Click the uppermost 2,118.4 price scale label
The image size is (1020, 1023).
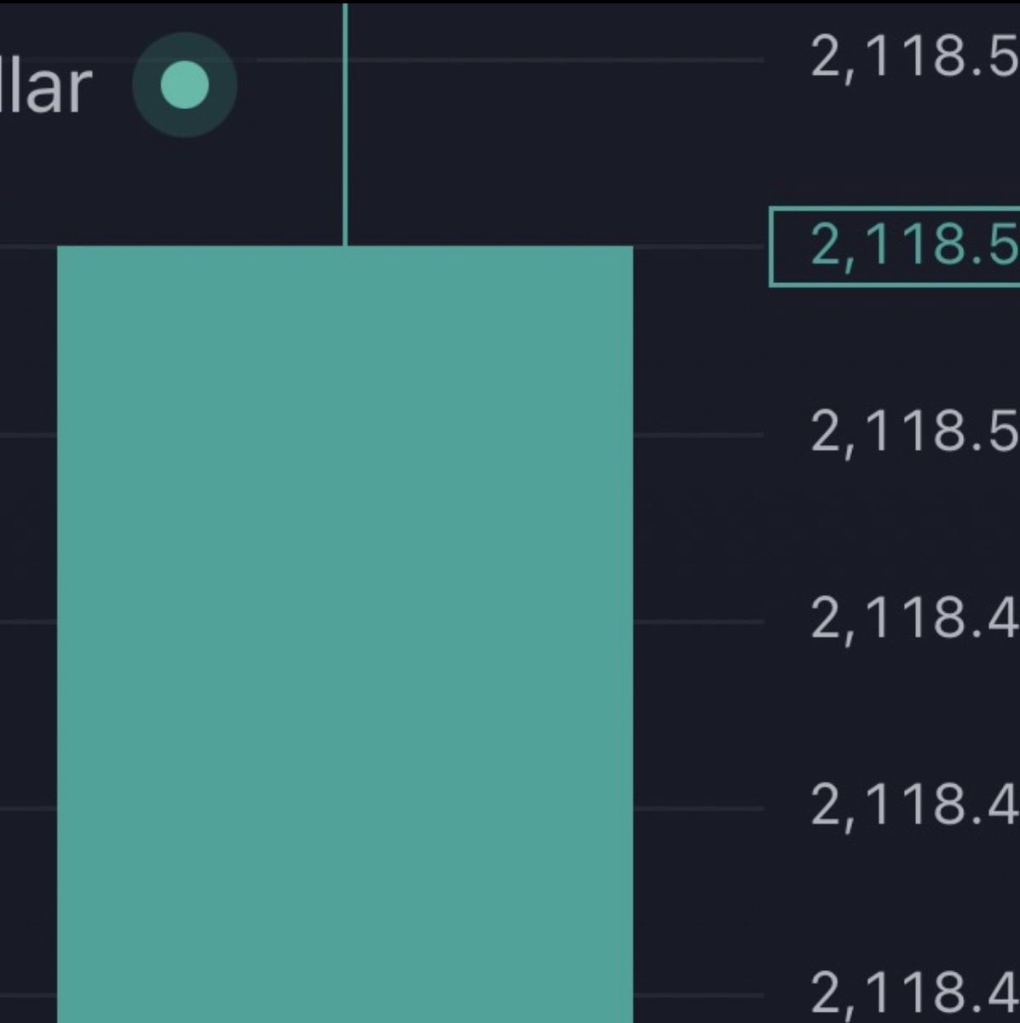click(x=913, y=620)
